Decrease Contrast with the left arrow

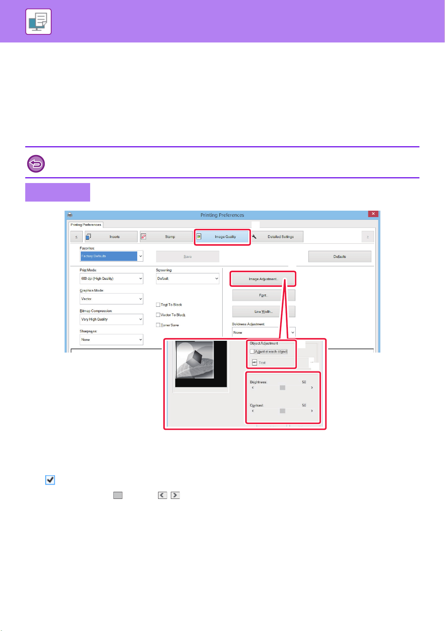coord(253,411)
